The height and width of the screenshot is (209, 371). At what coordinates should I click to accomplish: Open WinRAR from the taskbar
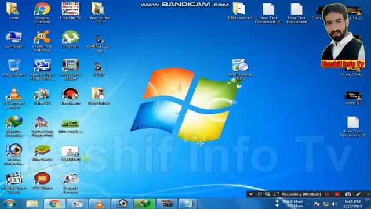point(167,204)
